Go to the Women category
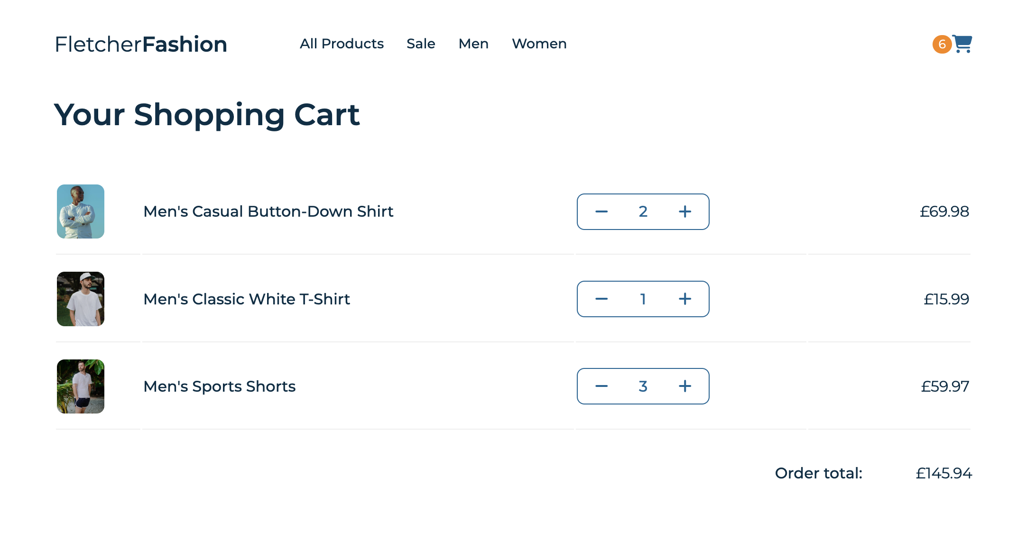Screen dimensions: 1017x551 pos(539,44)
